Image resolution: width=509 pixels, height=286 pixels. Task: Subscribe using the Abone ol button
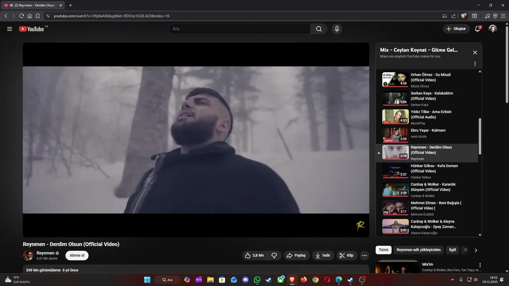[77, 255]
